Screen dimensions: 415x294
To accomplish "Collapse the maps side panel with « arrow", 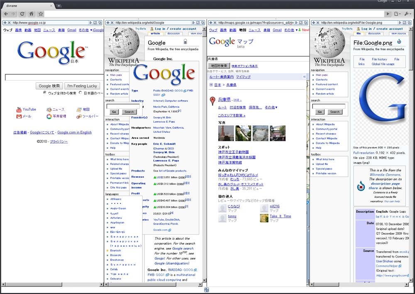I will (304, 77).
